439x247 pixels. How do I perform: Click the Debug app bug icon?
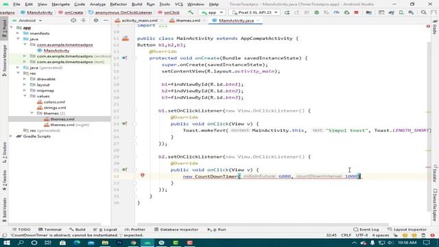[317, 12]
